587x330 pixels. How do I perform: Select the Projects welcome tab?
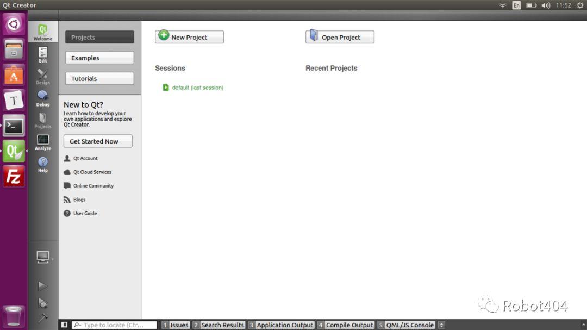pos(99,37)
